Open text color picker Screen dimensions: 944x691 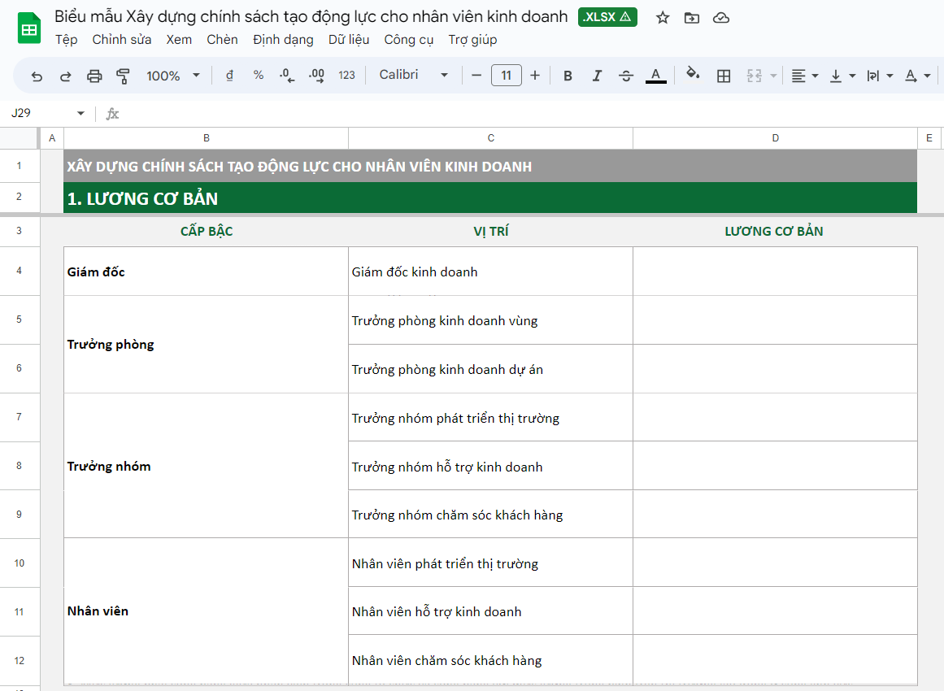[x=655, y=76]
